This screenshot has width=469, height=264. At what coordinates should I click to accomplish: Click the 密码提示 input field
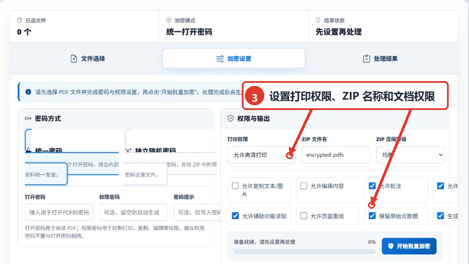197,212
